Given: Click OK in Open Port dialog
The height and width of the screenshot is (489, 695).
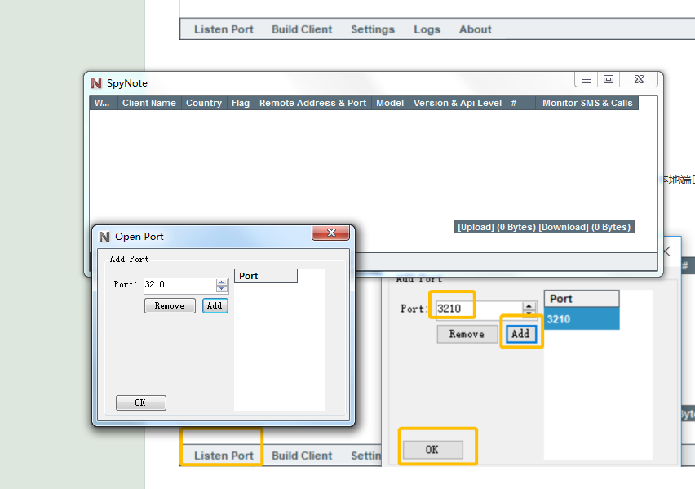Looking at the screenshot, I should (x=141, y=402).
